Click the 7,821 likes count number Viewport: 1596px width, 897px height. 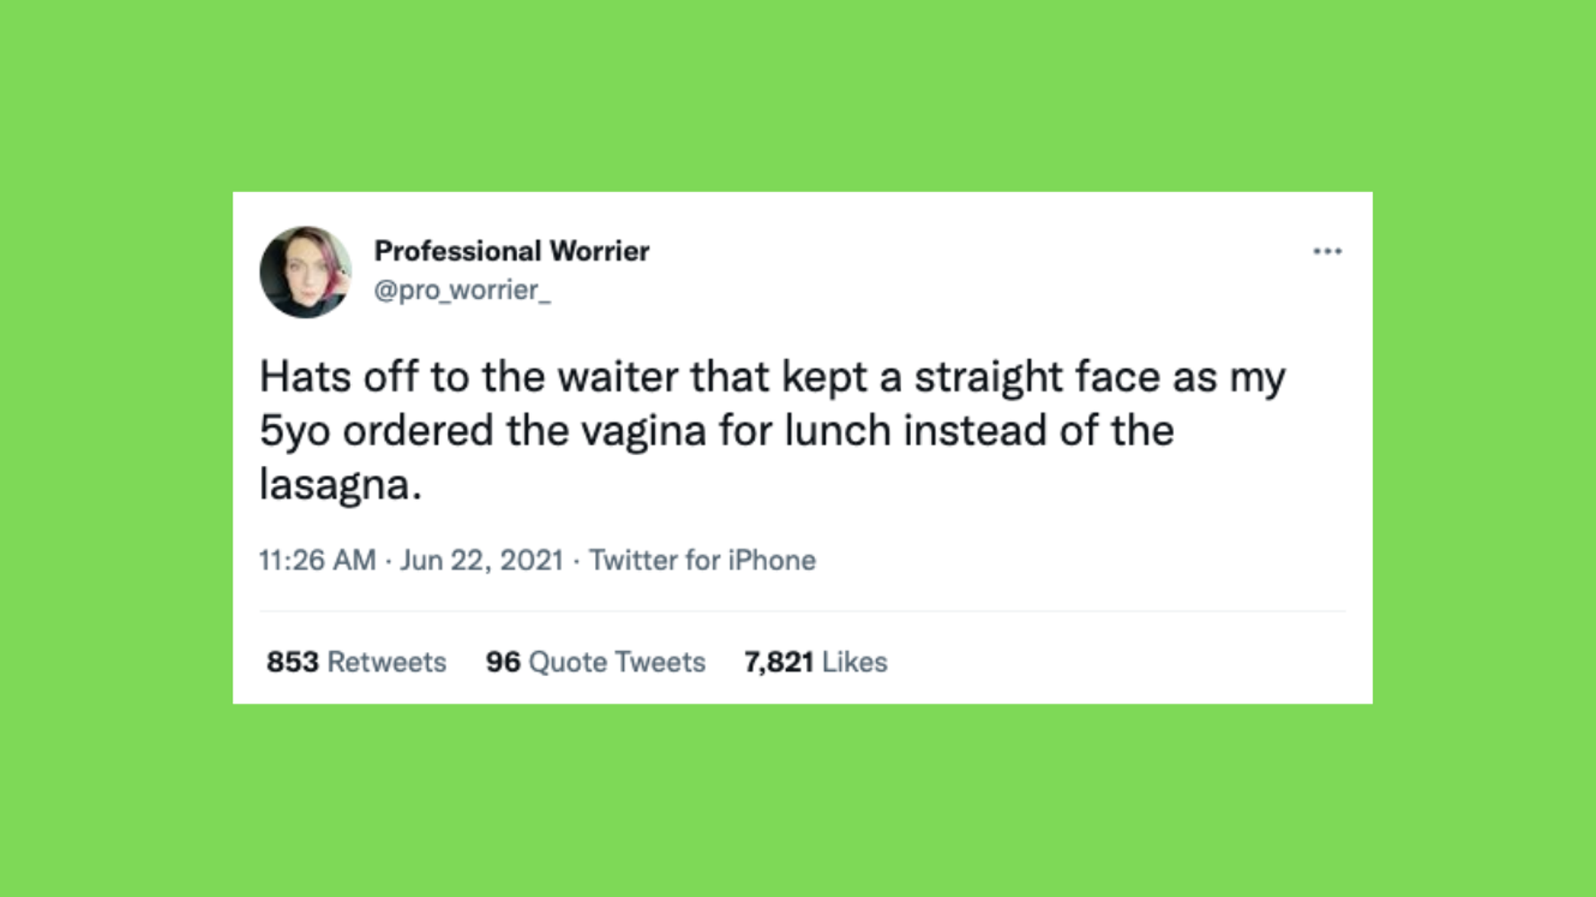tap(778, 662)
